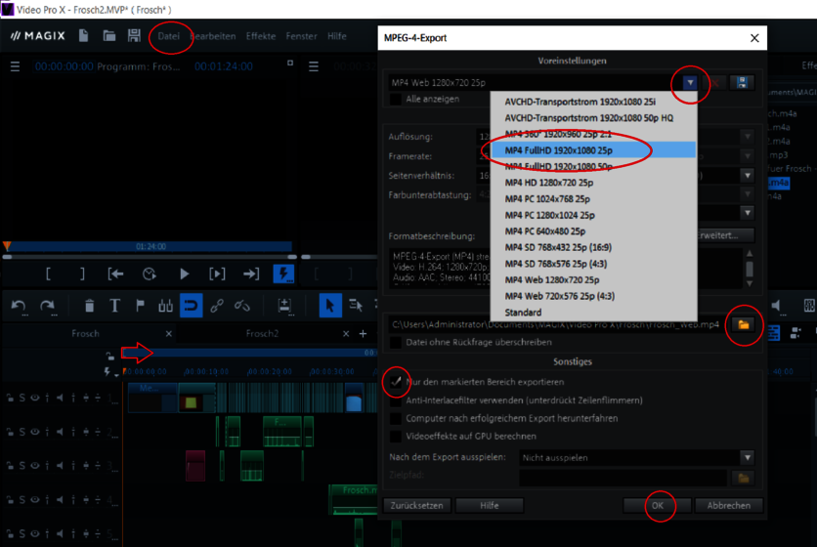Click the insert mode icon
Screen dimensions: 817x547
[x=284, y=306]
